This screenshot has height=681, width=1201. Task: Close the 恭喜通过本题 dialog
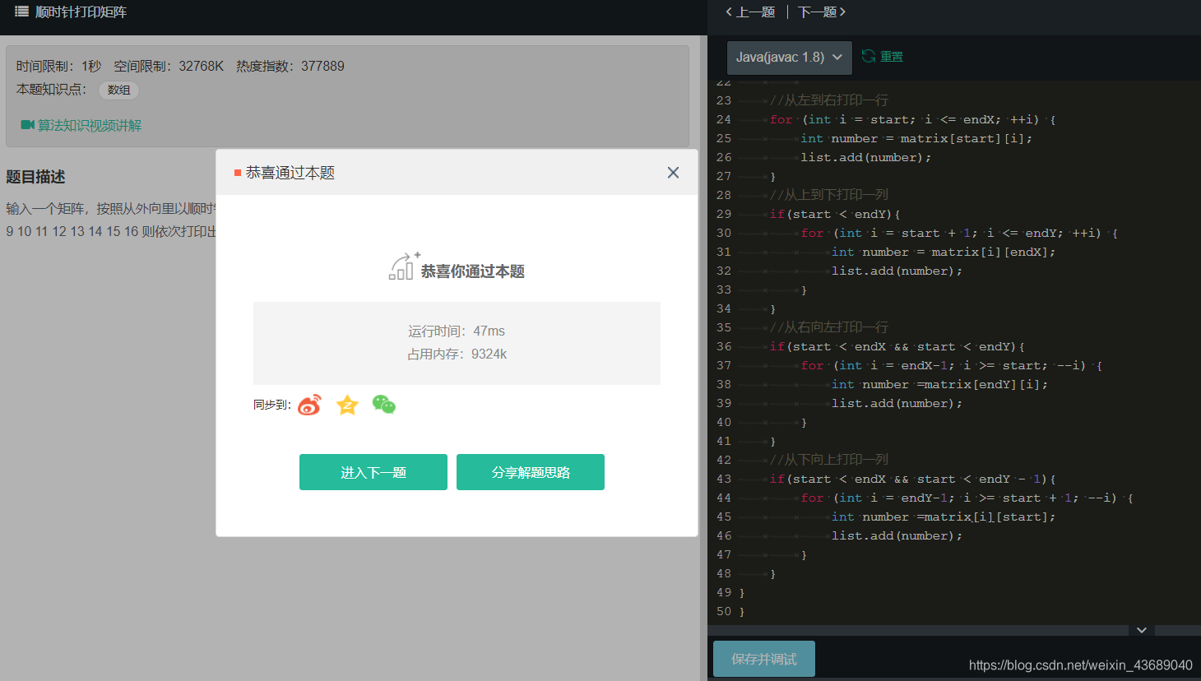coord(673,173)
